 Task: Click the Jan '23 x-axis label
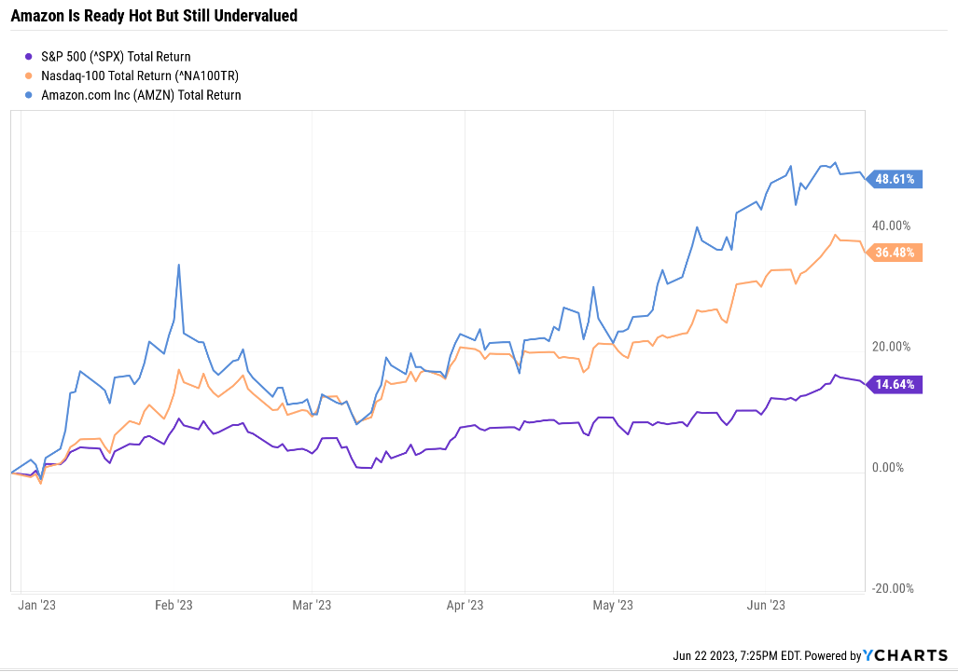pyautogui.click(x=37, y=606)
